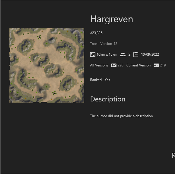The height and width of the screenshot is (174, 175).
Task: Click the Hargreven map title
Action: coord(111,19)
